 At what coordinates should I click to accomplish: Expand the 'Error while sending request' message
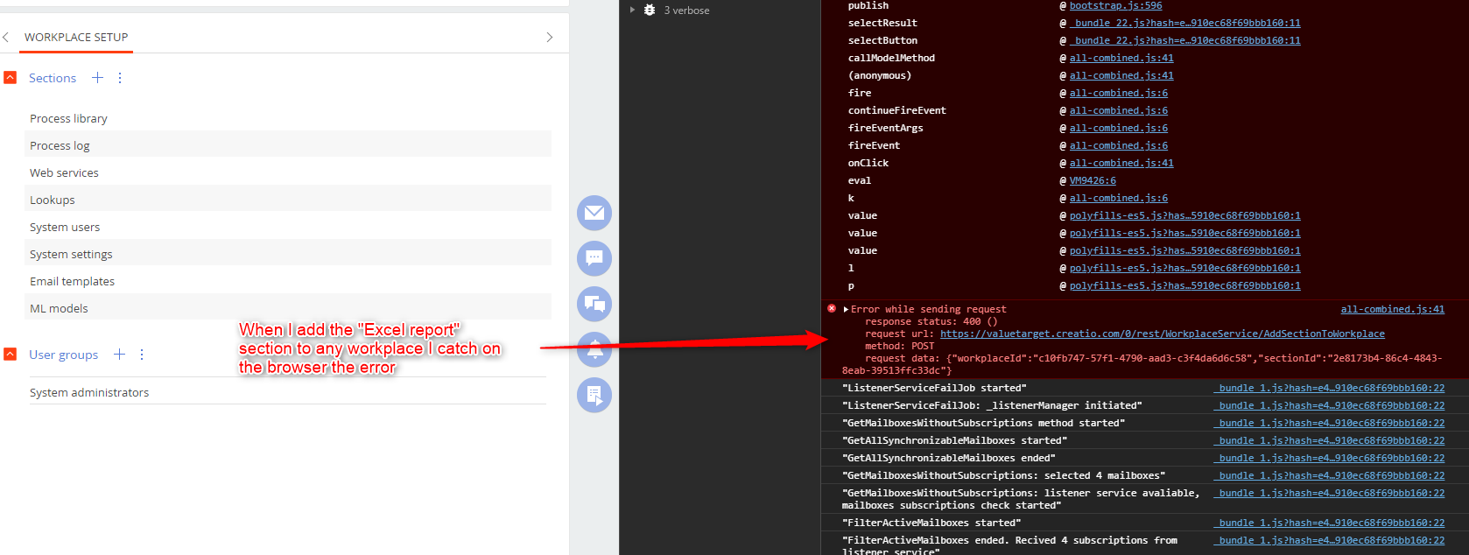coord(846,309)
